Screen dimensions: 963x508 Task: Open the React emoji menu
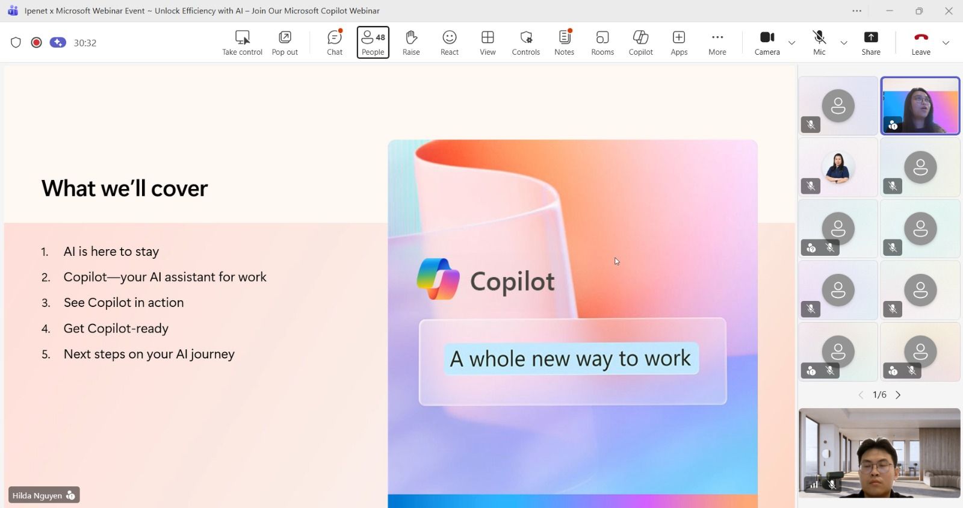pos(450,42)
